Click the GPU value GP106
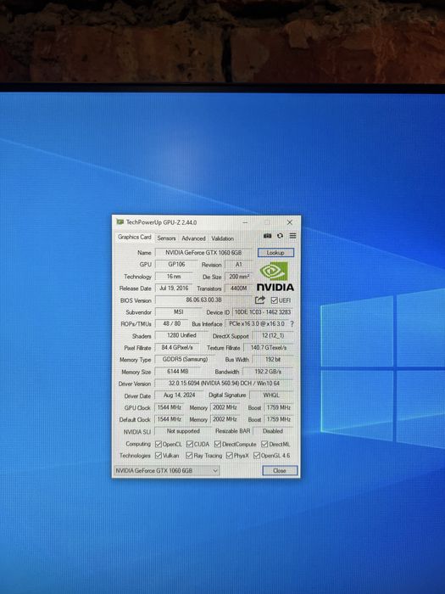This screenshot has width=445, height=594. [176, 265]
